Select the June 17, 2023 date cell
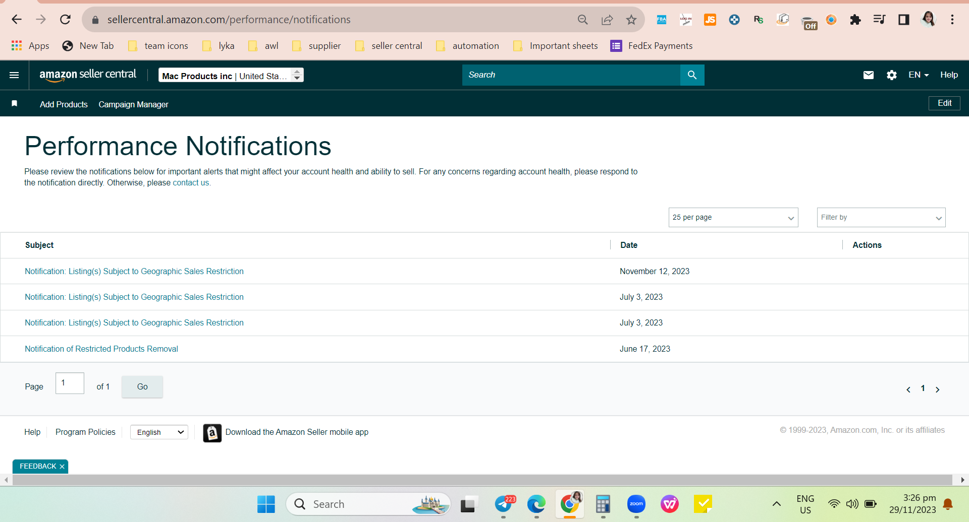Screen dimensions: 969x522 tap(645, 349)
